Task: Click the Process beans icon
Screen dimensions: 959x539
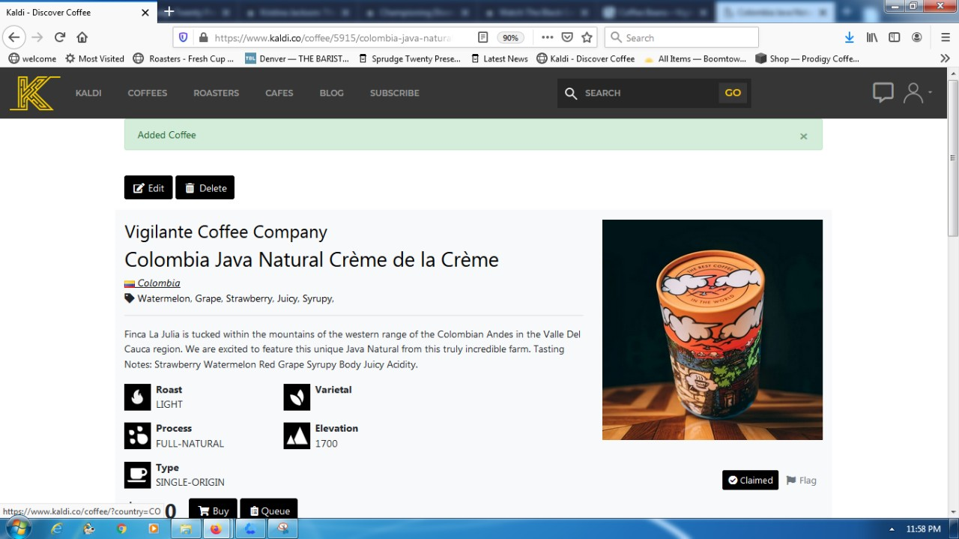Action: coord(138,436)
